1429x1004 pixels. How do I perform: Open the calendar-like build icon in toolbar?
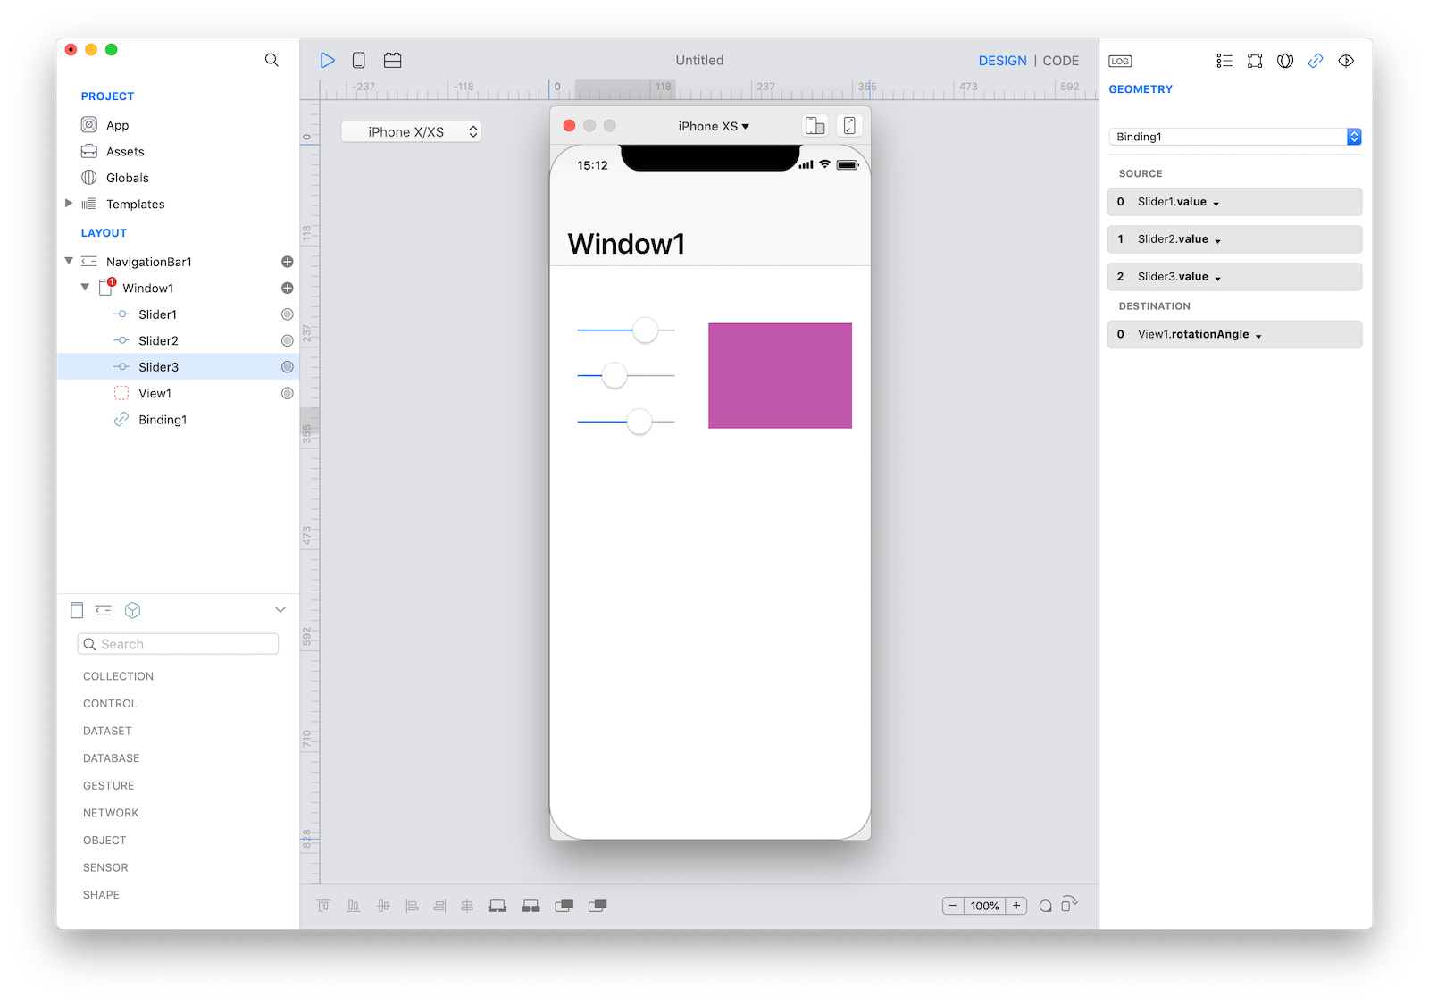point(392,60)
